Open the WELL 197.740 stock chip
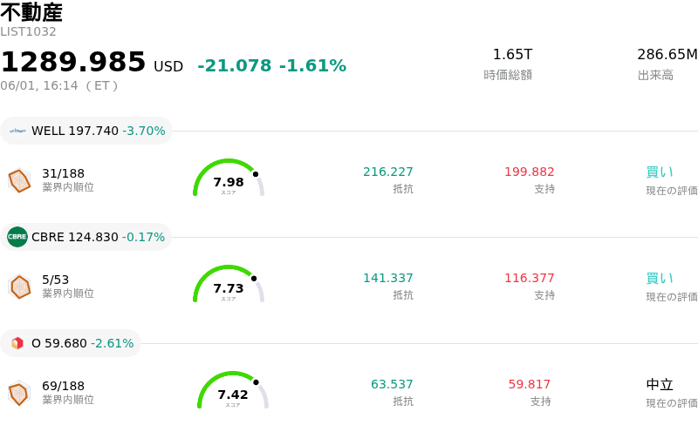This screenshot has width=698, height=425. click(86, 131)
